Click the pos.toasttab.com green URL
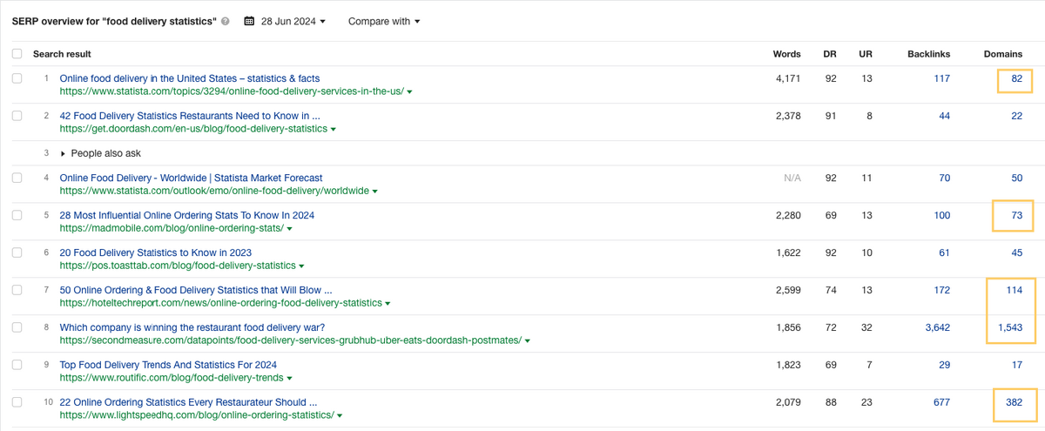1045x431 pixels. coord(178,266)
